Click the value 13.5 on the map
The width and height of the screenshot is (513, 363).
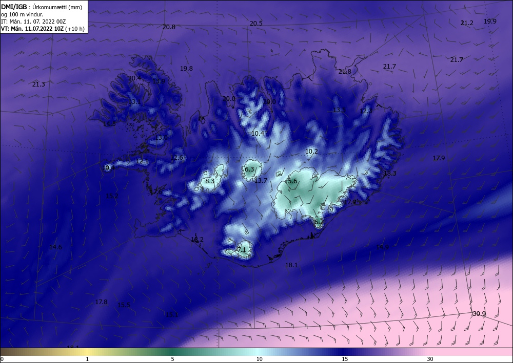point(339,110)
